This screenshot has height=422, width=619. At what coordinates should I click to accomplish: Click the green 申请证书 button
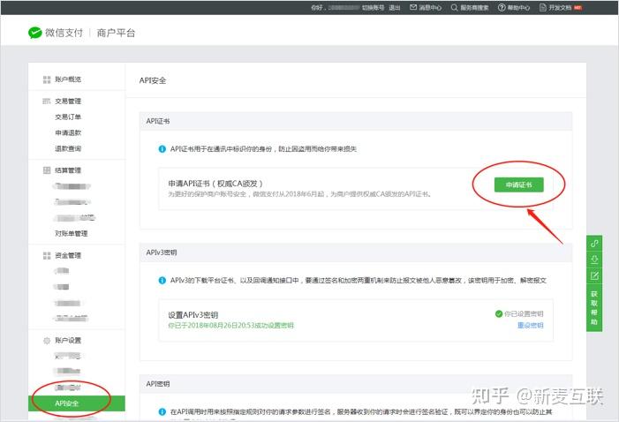(x=518, y=185)
